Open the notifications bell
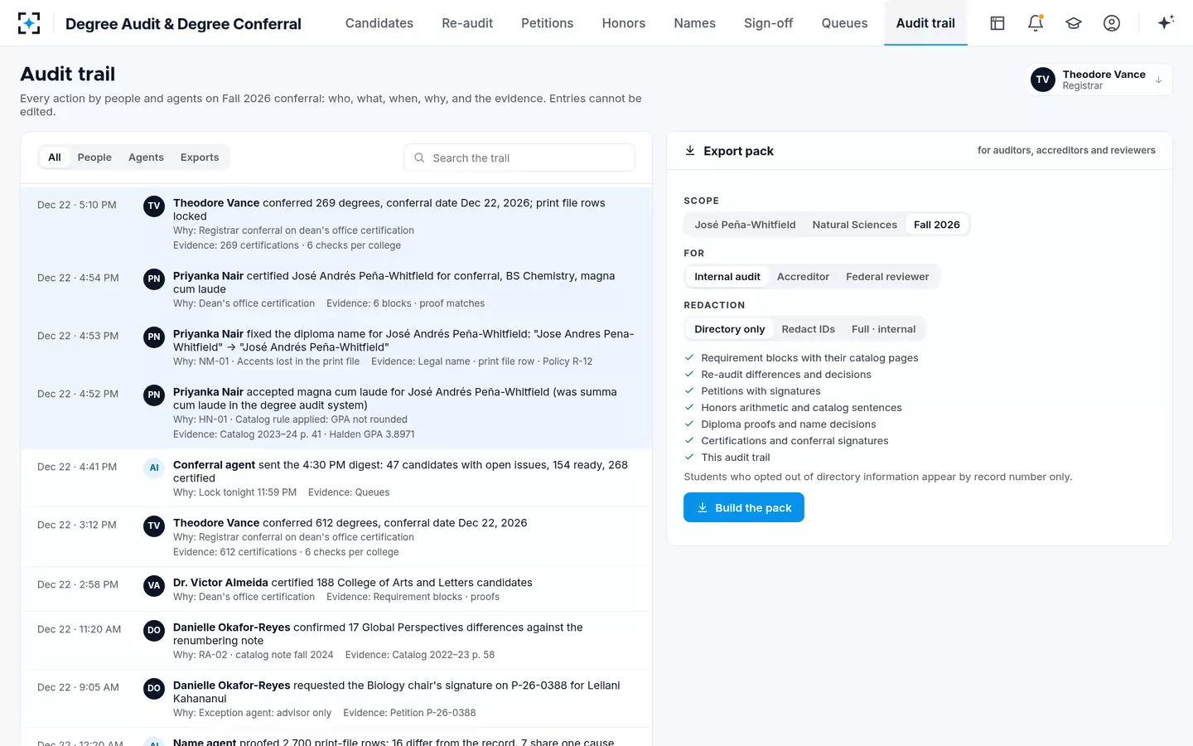 click(x=1036, y=23)
